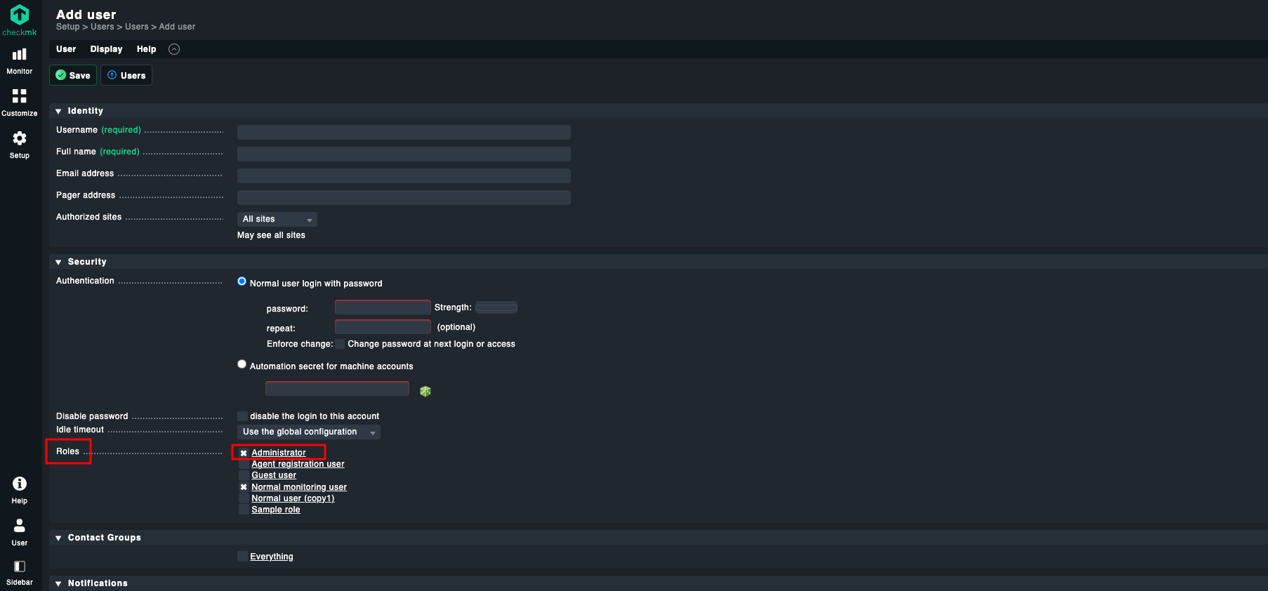Check disable the login to this account
1268x591 pixels.
click(x=243, y=416)
